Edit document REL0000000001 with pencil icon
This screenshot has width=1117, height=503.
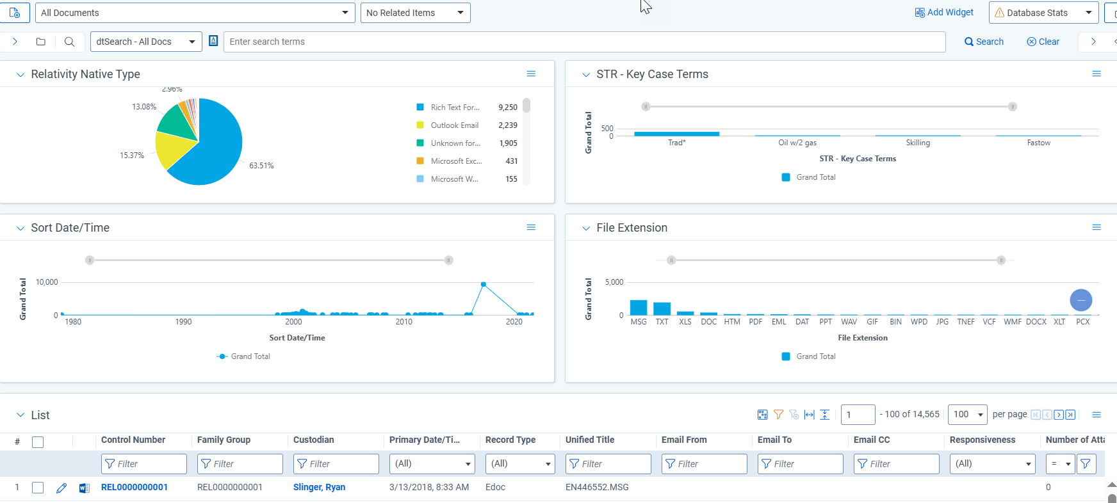[x=61, y=488]
